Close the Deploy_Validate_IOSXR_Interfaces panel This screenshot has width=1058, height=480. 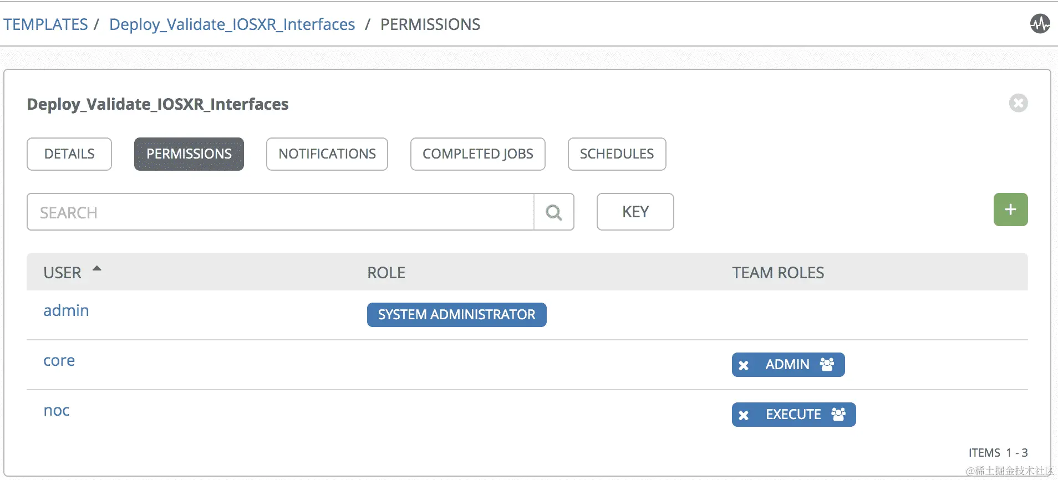(1018, 103)
